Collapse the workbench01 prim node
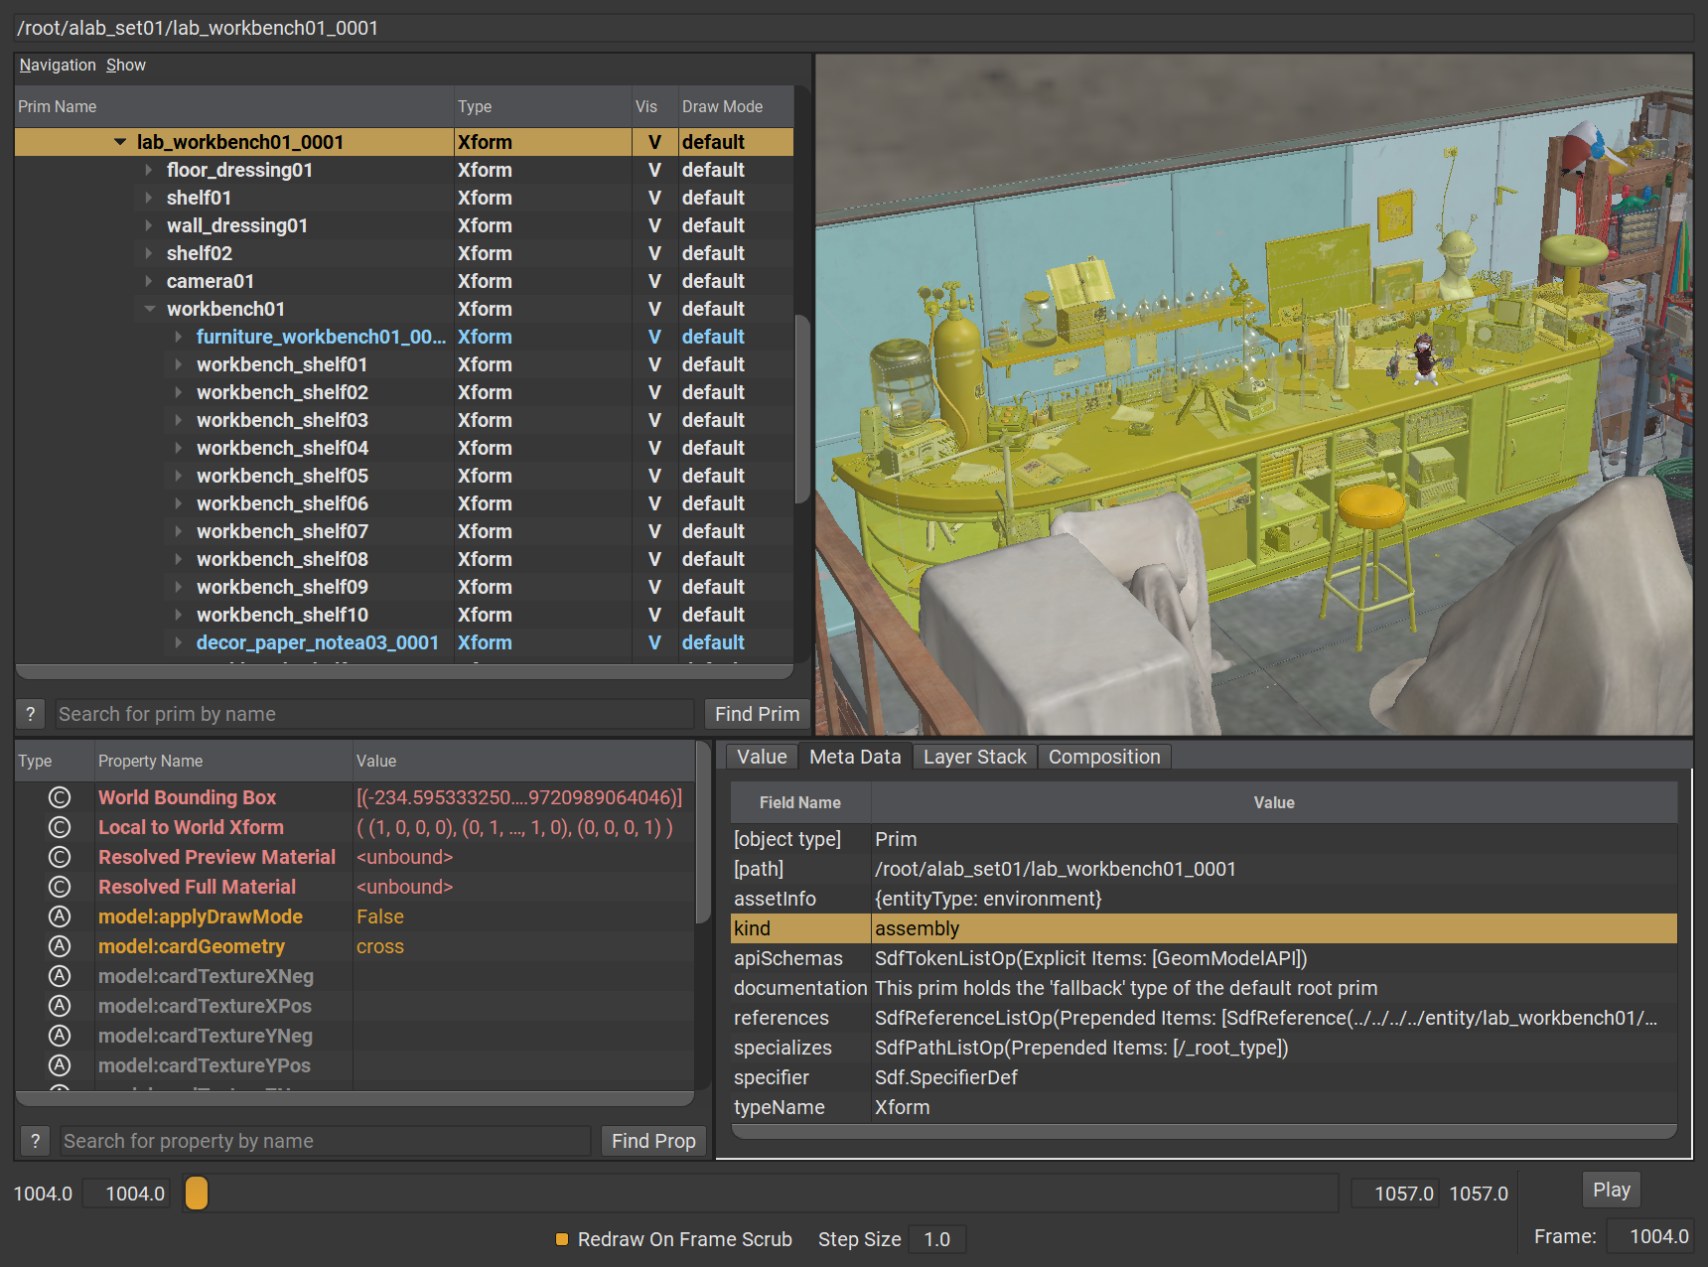This screenshot has height=1267, width=1708. pos(149,309)
